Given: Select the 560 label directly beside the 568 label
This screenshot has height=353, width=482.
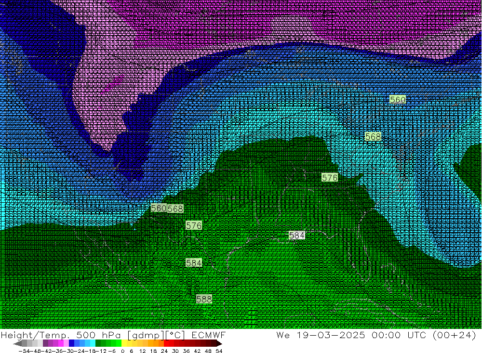Looking at the screenshot, I should point(159,208).
